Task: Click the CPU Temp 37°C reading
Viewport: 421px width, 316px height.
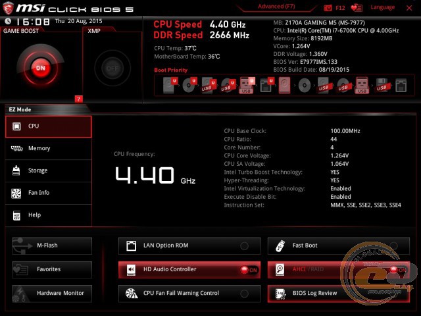Action: point(175,48)
